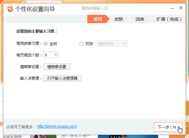Open the 每页候选个数 dropdown showing 9

click(51, 55)
